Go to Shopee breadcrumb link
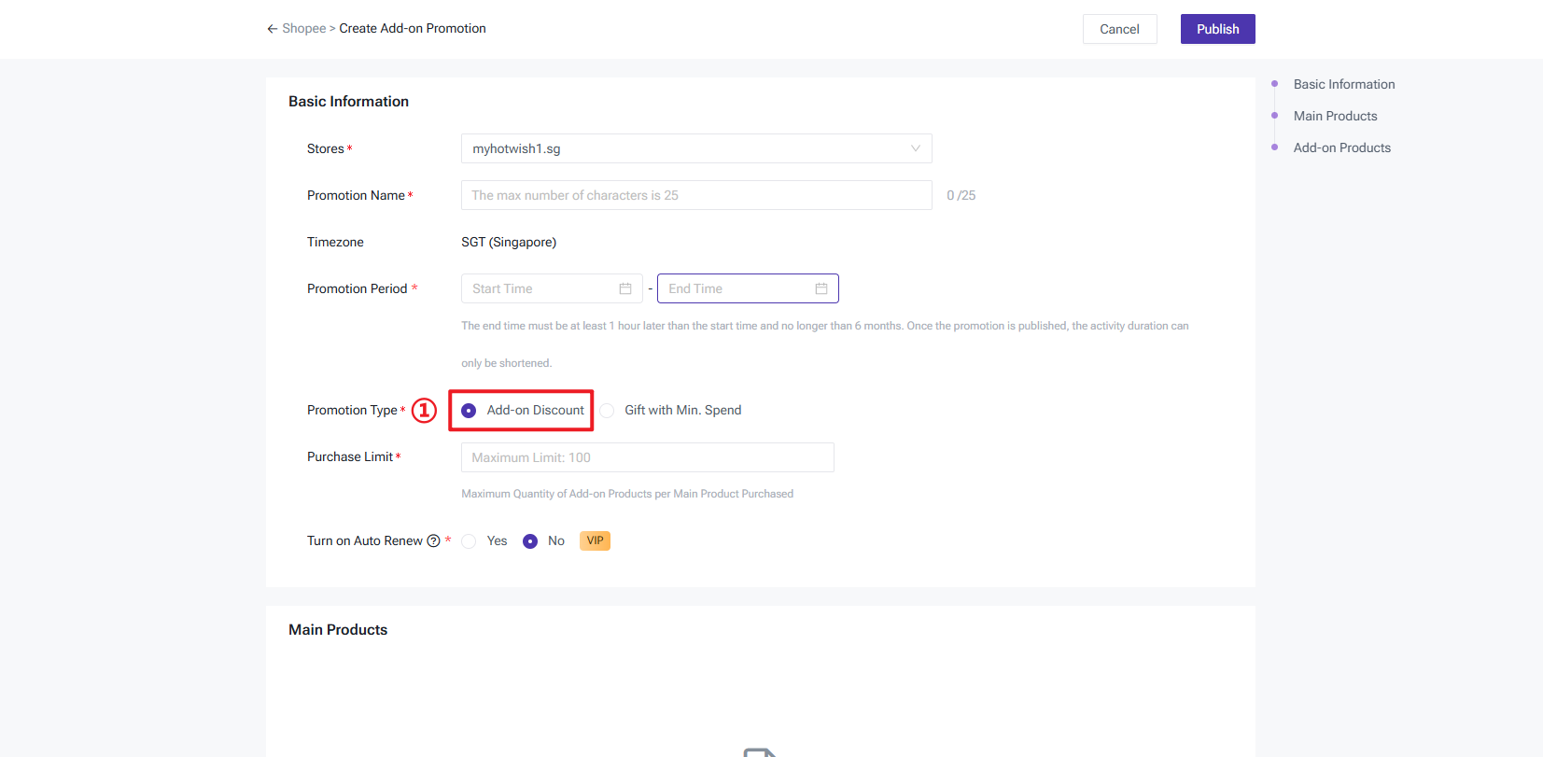This screenshot has width=1543, height=757. pyautogui.click(x=304, y=29)
